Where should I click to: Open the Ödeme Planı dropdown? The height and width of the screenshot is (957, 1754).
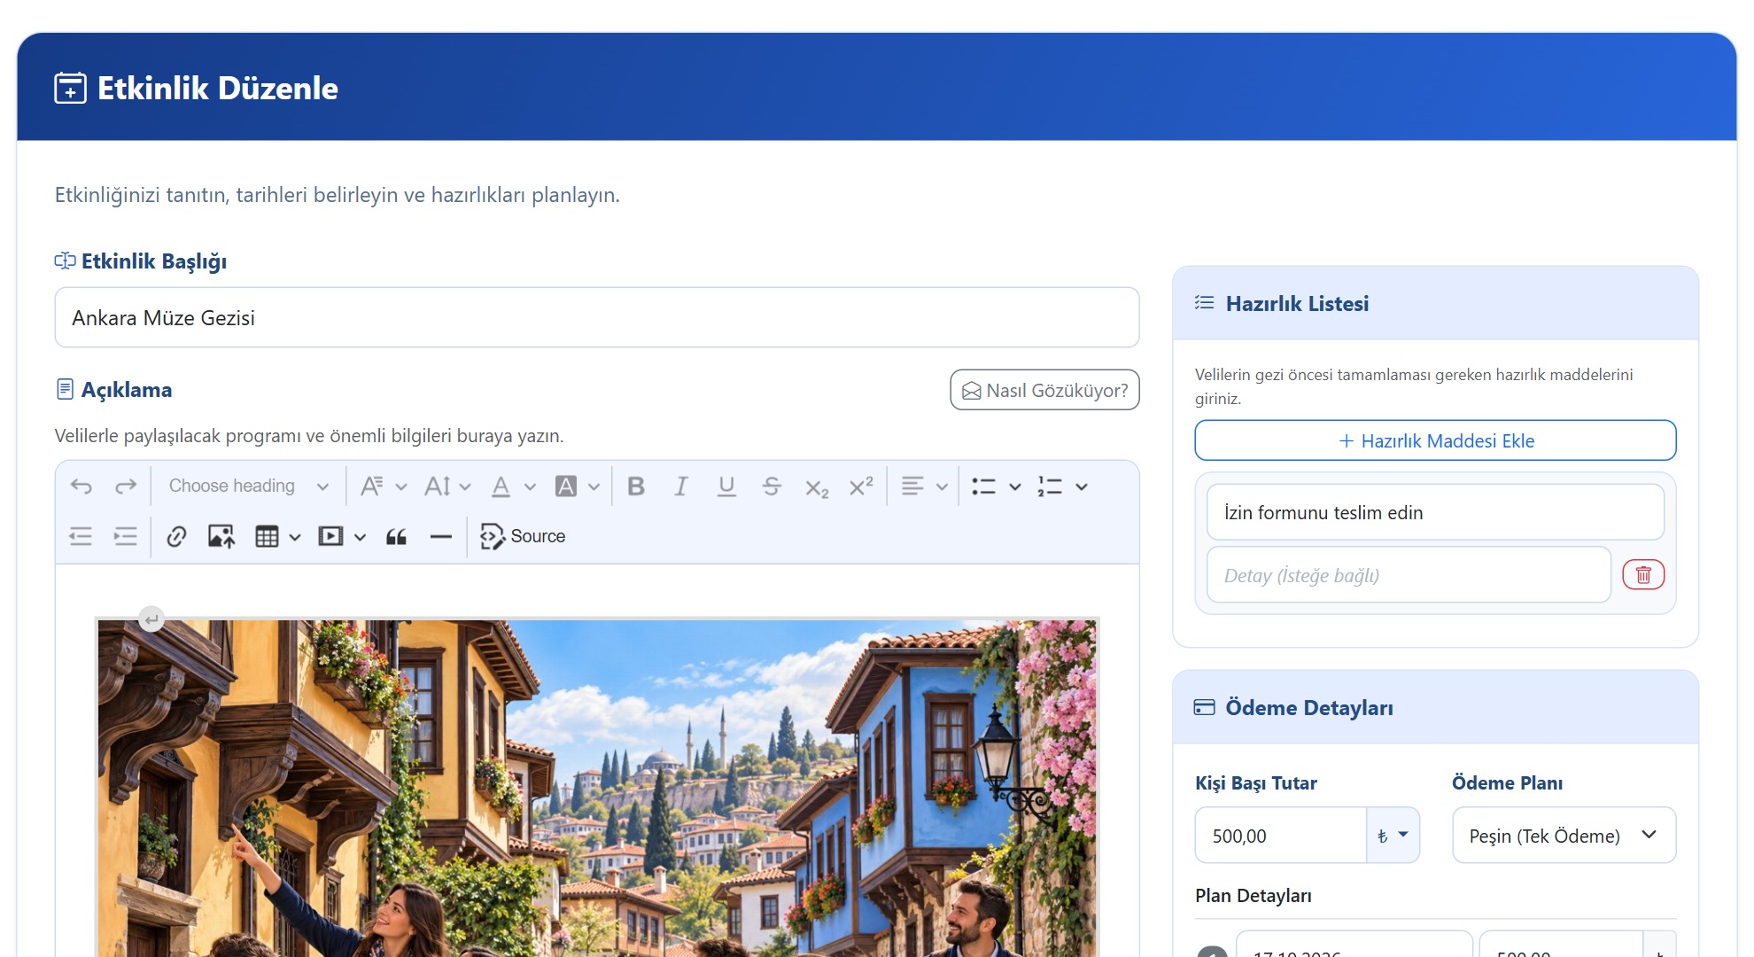click(x=1564, y=835)
